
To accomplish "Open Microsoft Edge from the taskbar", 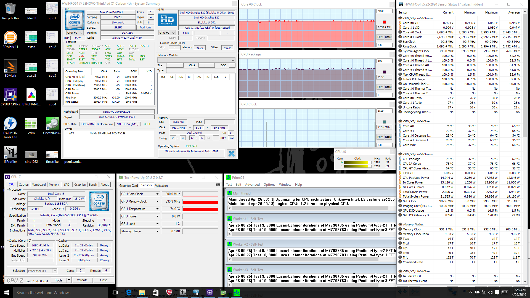I will [129, 292].
